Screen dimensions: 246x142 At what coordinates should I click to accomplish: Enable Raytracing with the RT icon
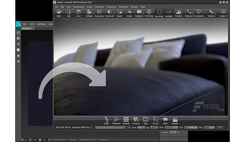tap(99, 12)
